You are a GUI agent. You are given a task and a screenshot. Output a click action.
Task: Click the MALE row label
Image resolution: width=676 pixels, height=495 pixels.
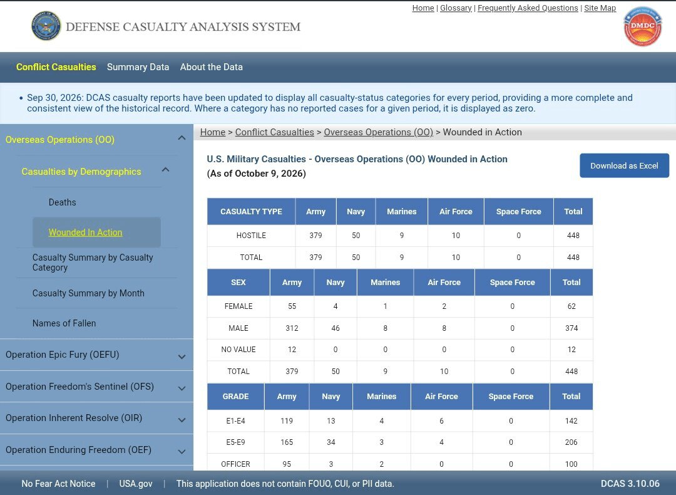pos(238,328)
